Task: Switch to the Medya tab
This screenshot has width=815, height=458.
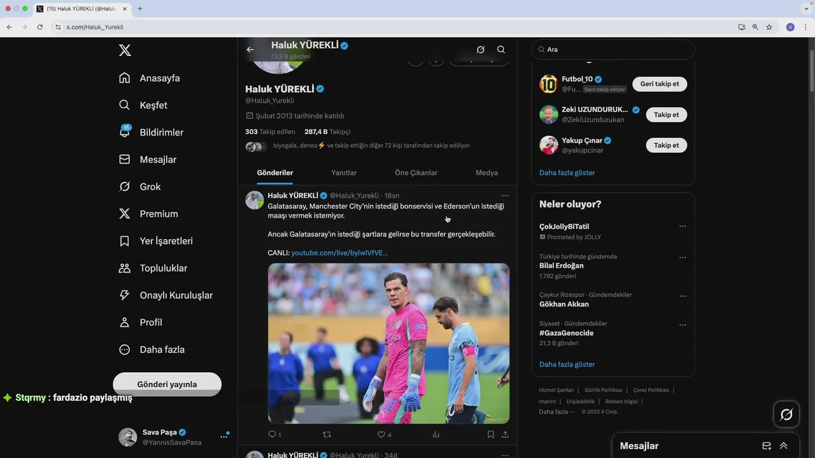Action: coord(486,172)
